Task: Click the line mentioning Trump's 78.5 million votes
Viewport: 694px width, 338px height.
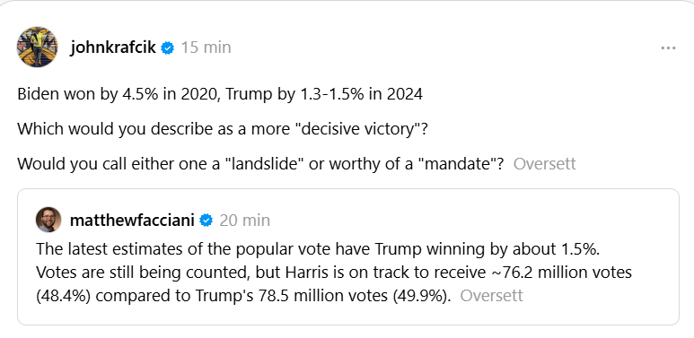Action: (243, 296)
